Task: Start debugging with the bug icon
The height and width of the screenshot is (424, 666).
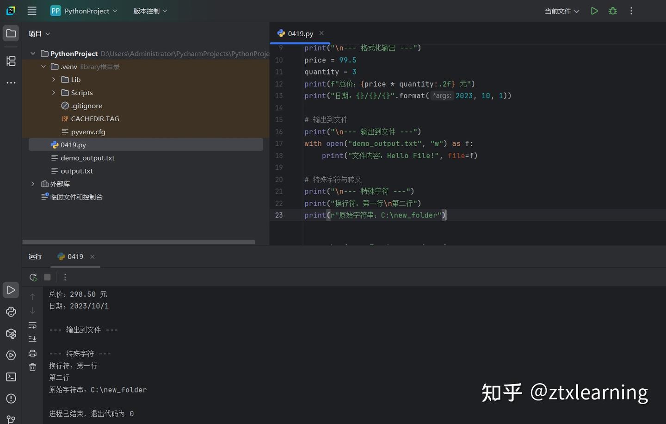Action: point(613,11)
